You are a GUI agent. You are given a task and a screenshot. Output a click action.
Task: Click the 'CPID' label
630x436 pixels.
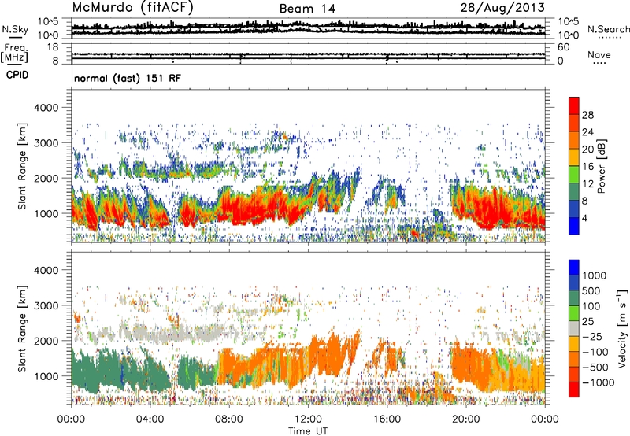17,75
